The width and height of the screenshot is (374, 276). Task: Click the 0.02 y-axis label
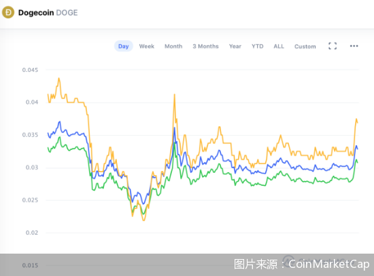[x=32, y=233]
